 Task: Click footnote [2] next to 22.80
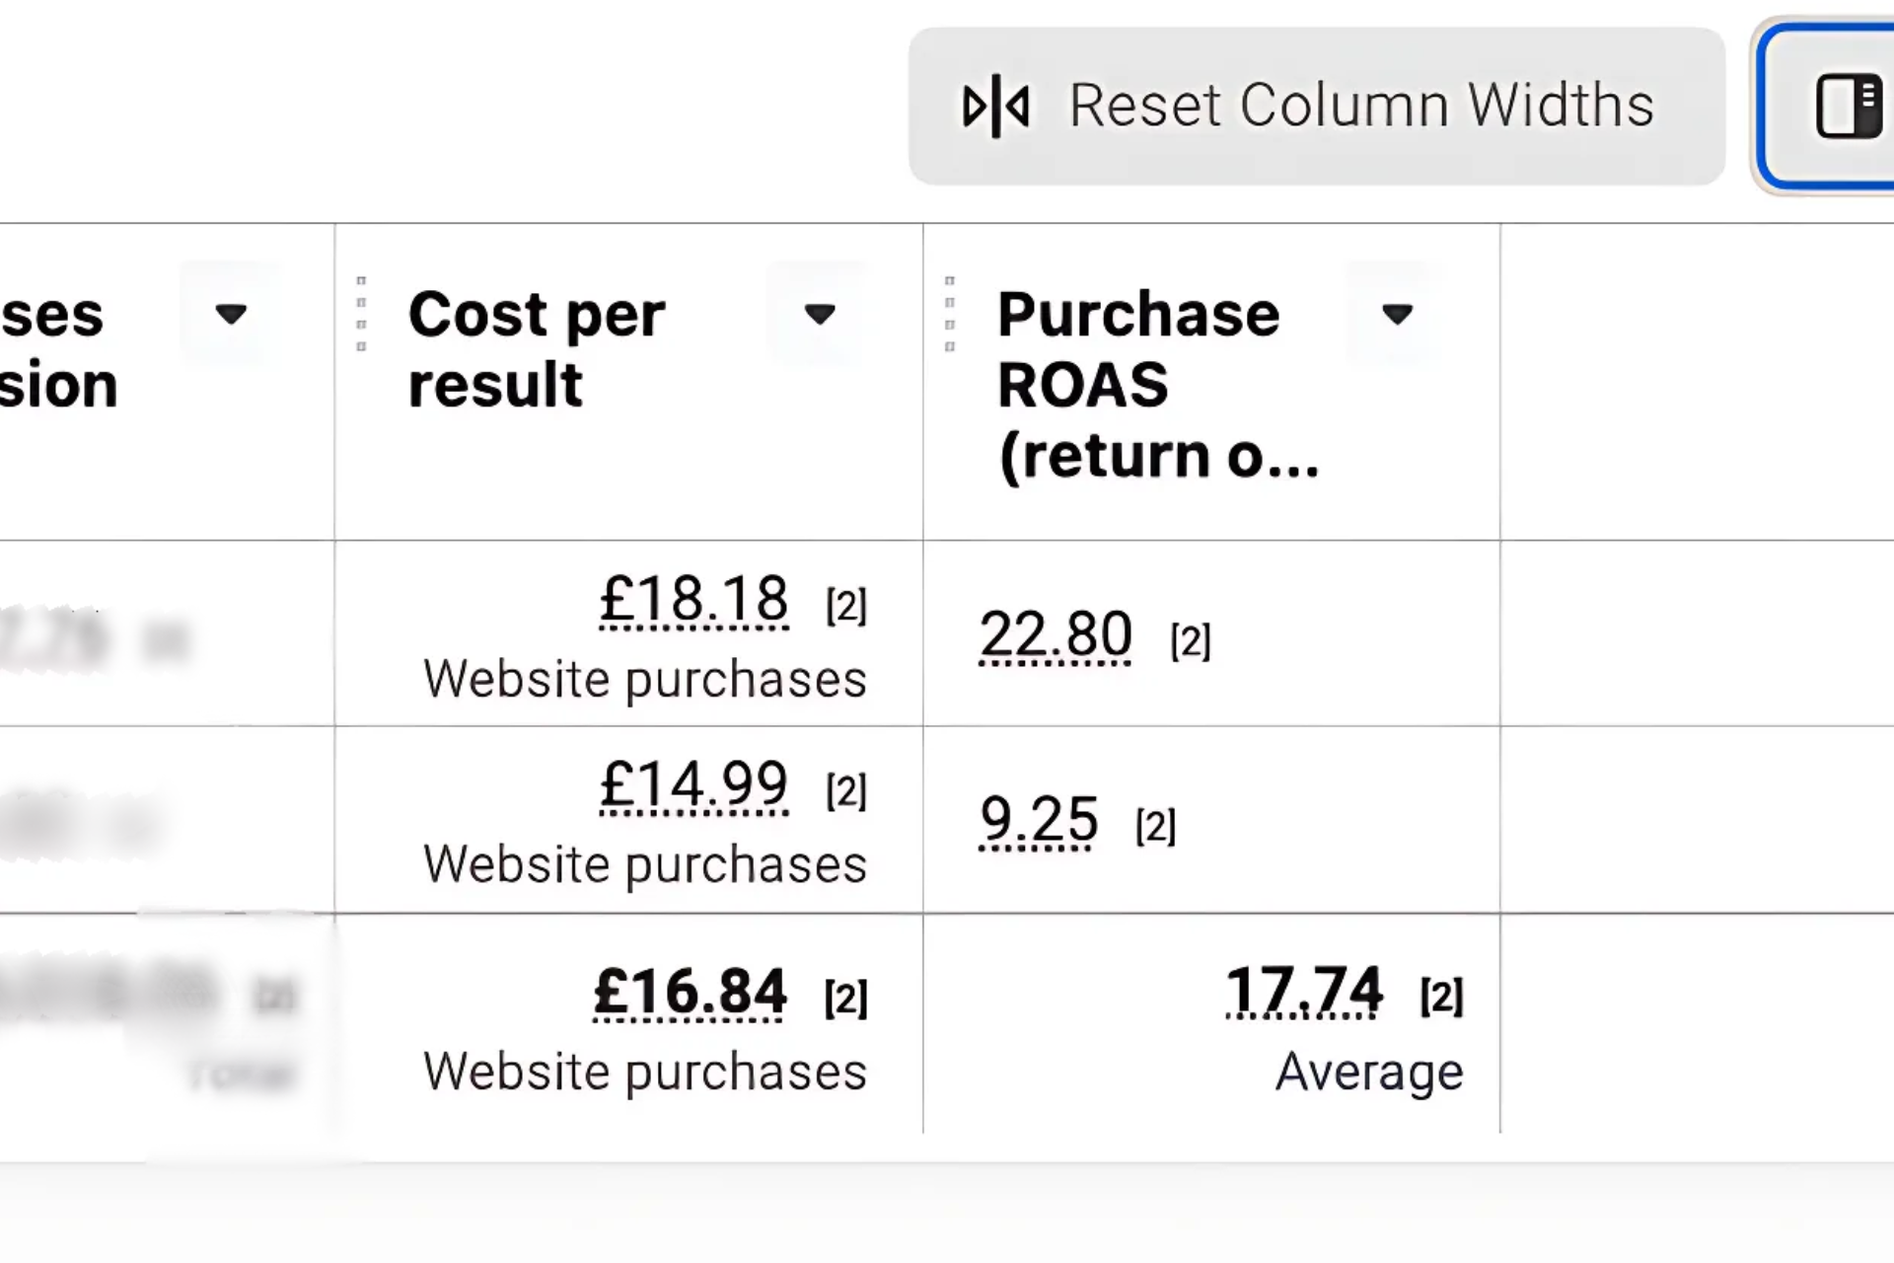(x=1191, y=640)
